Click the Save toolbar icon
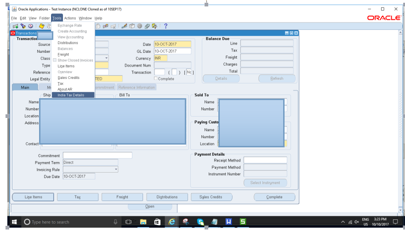The height and width of the screenshot is (235, 405). click(41, 26)
